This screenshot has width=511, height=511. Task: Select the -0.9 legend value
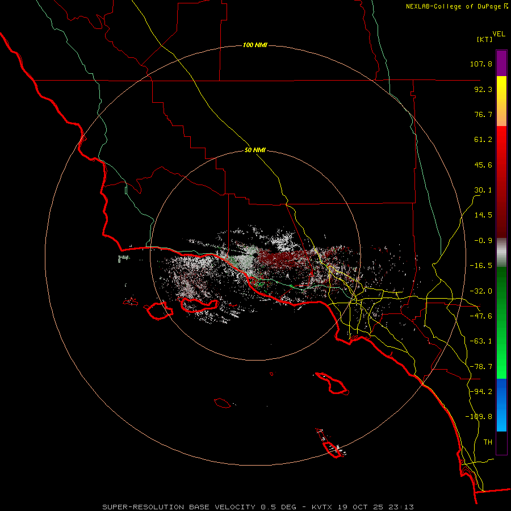[483, 241]
